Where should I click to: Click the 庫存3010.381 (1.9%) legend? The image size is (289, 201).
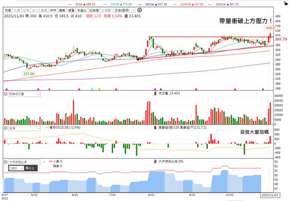[63, 127]
